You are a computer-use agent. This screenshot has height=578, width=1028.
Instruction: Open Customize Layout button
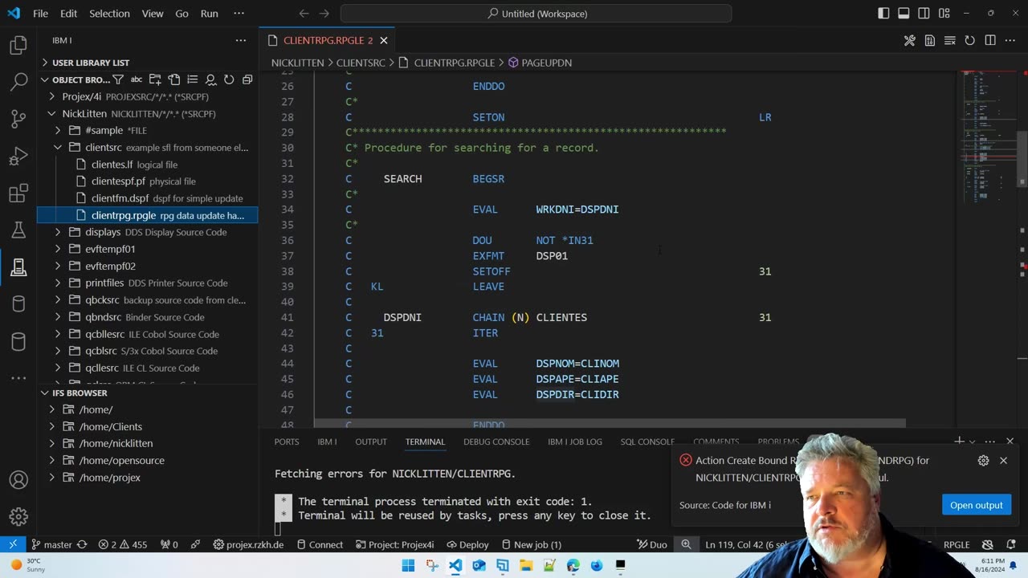944,14
